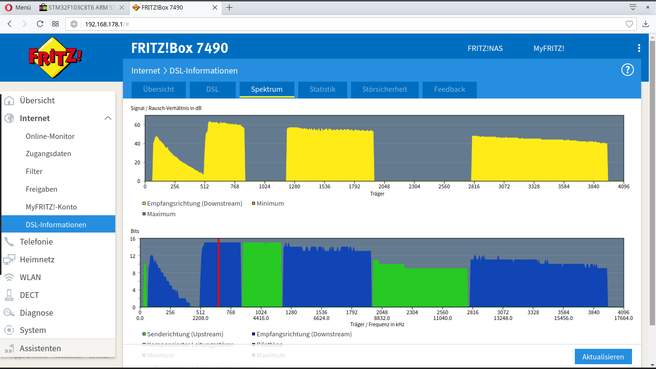Click the gear icon next to System

(9, 330)
